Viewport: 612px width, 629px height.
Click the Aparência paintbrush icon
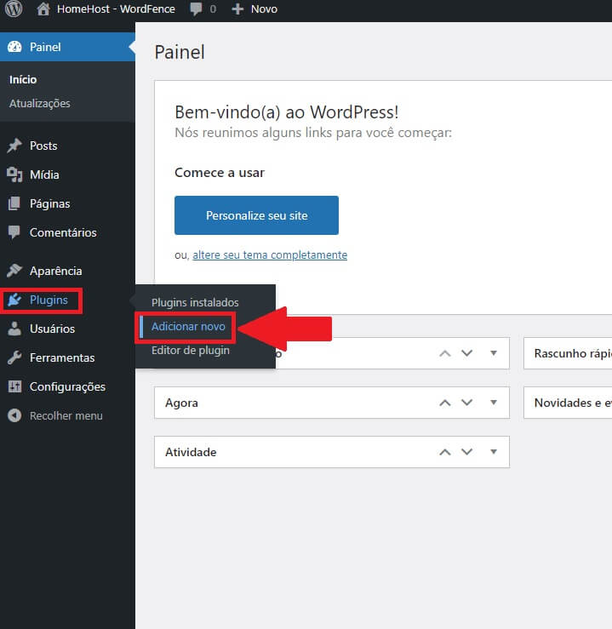click(x=14, y=271)
